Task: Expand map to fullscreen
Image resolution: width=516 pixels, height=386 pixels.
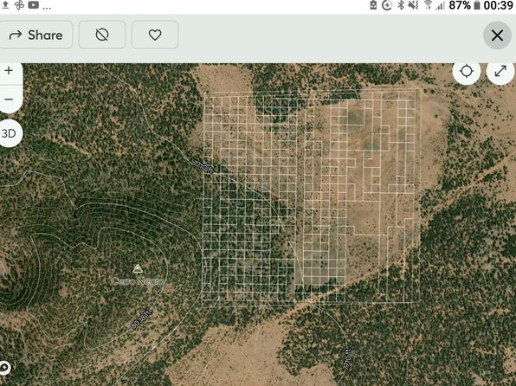Action: click(500, 71)
